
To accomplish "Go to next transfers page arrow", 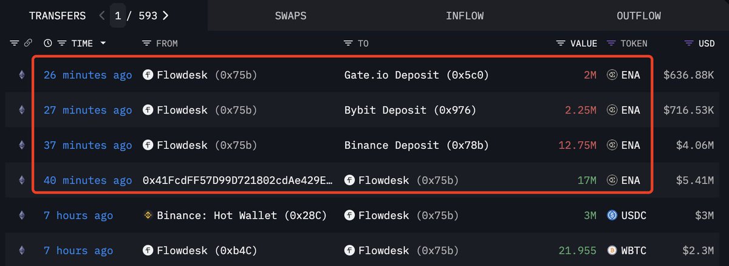I will (x=166, y=15).
